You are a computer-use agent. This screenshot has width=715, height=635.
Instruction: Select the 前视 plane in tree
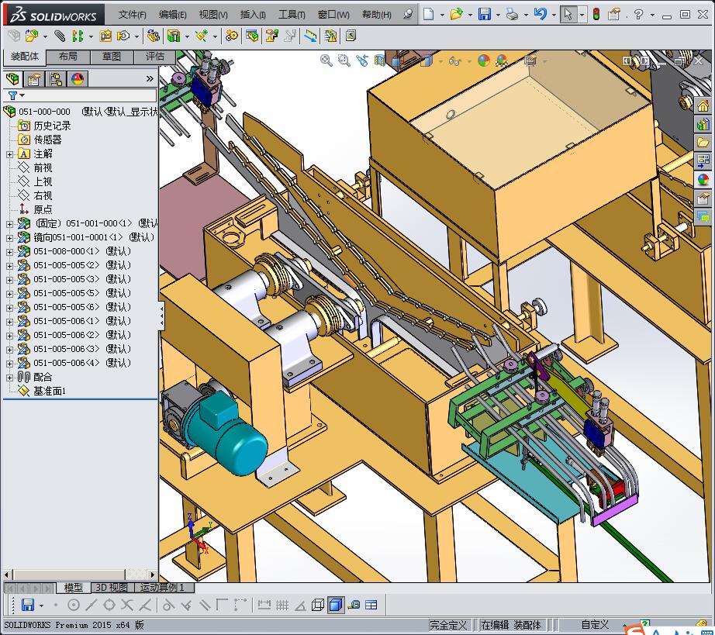pos(43,167)
